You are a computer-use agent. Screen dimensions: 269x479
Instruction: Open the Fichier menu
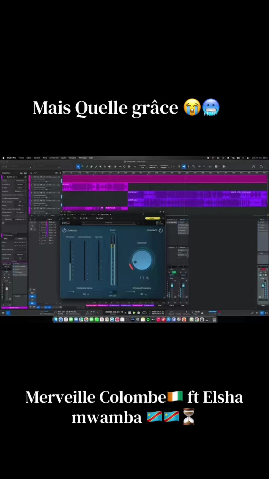click(x=21, y=158)
